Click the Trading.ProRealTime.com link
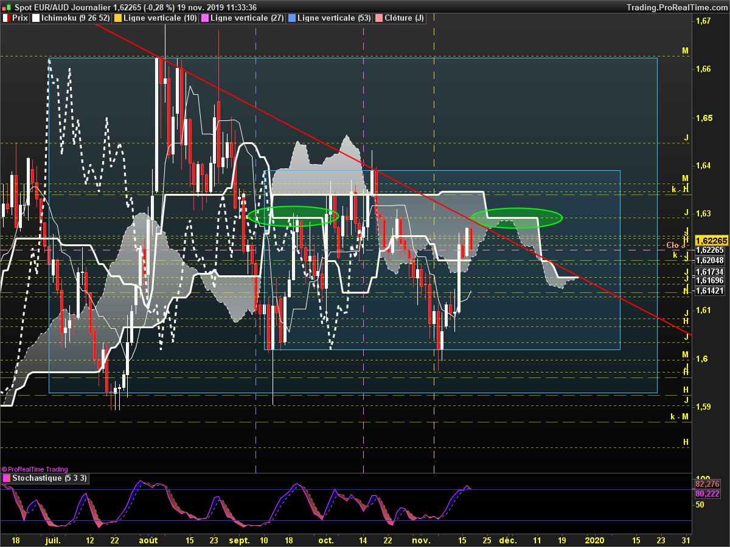The height and width of the screenshot is (547, 730). pos(676,7)
